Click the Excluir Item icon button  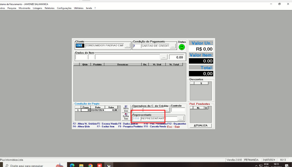126,116
